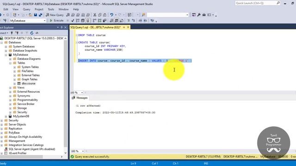Click Object Explorer activity monitor icon
The height and width of the screenshot is (166, 296).
coord(37,33)
